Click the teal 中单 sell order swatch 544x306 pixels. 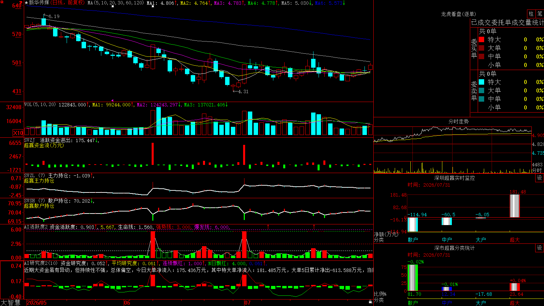coord(481,99)
